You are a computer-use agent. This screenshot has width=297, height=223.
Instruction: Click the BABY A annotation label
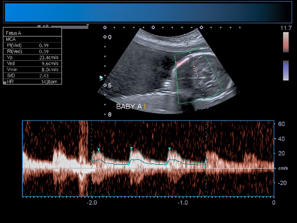[x=129, y=107]
